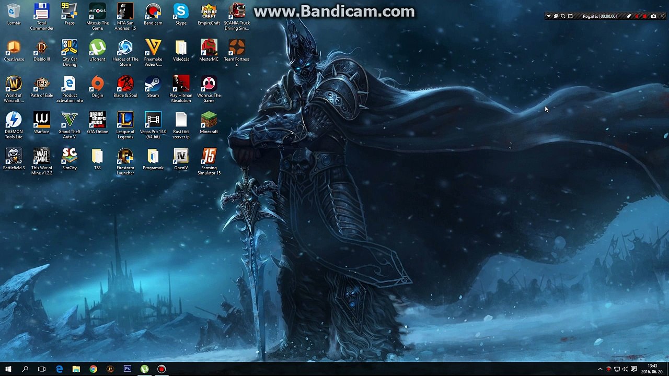
Task: Select the µTorrent desktop icon
Action: coord(97,51)
